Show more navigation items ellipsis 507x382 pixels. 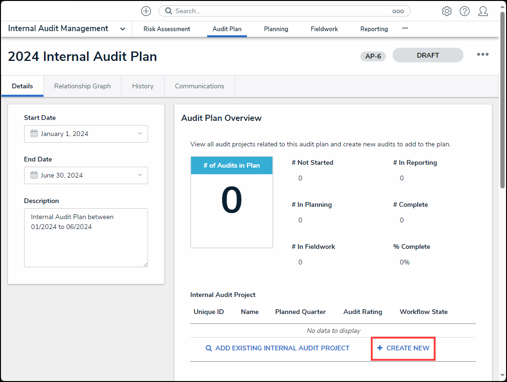[x=405, y=28]
